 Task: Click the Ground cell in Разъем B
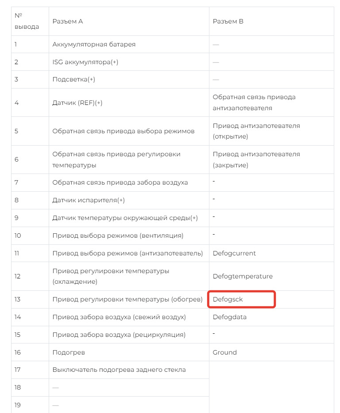click(x=224, y=352)
